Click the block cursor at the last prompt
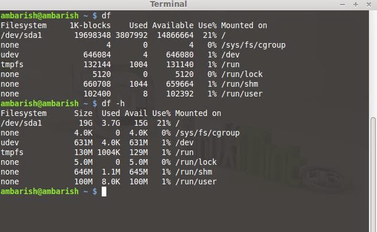This screenshot has height=232, width=377. click(104, 192)
